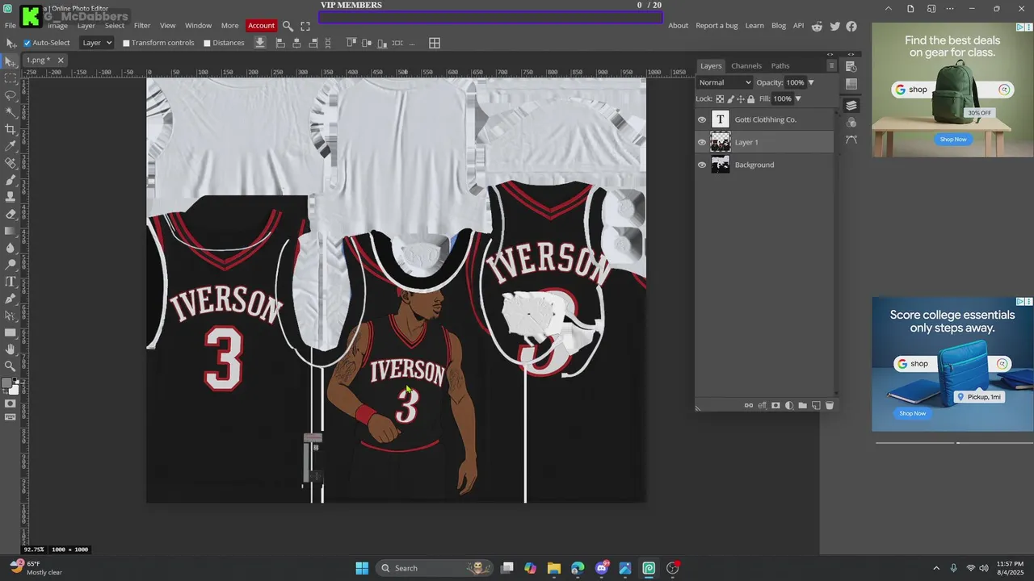Viewport: 1034px width, 581px height.
Task: Select the Blur tool
Action: click(11, 248)
